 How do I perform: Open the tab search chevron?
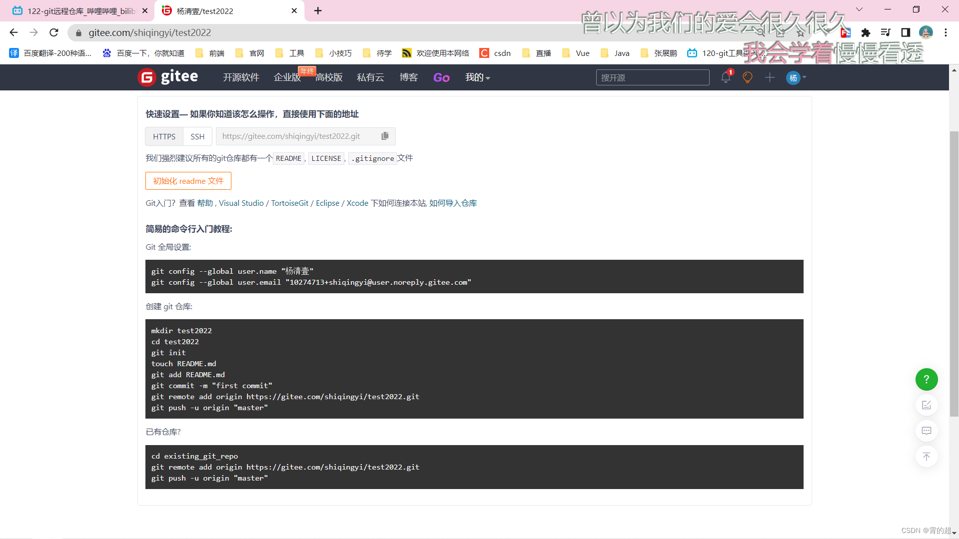pyautogui.click(x=859, y=9)
